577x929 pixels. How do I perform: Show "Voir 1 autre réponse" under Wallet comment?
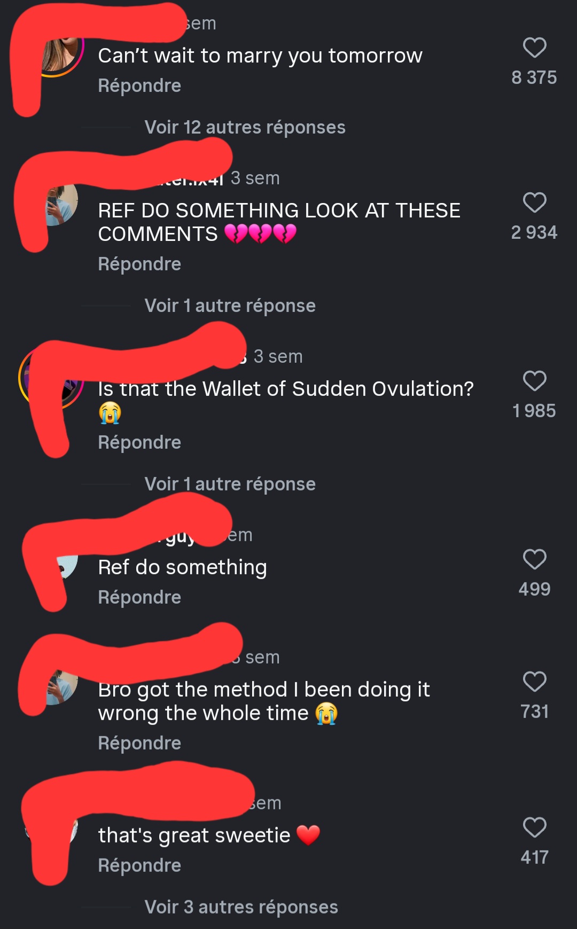click(230, 484)
